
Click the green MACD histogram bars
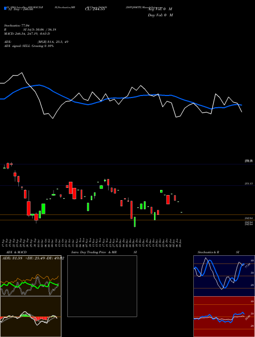pyautogui.click(x=25, y=315)
